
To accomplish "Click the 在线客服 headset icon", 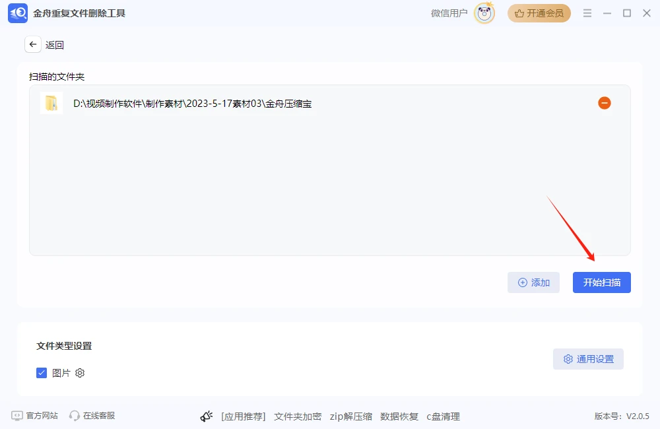I will pos(75,416).
